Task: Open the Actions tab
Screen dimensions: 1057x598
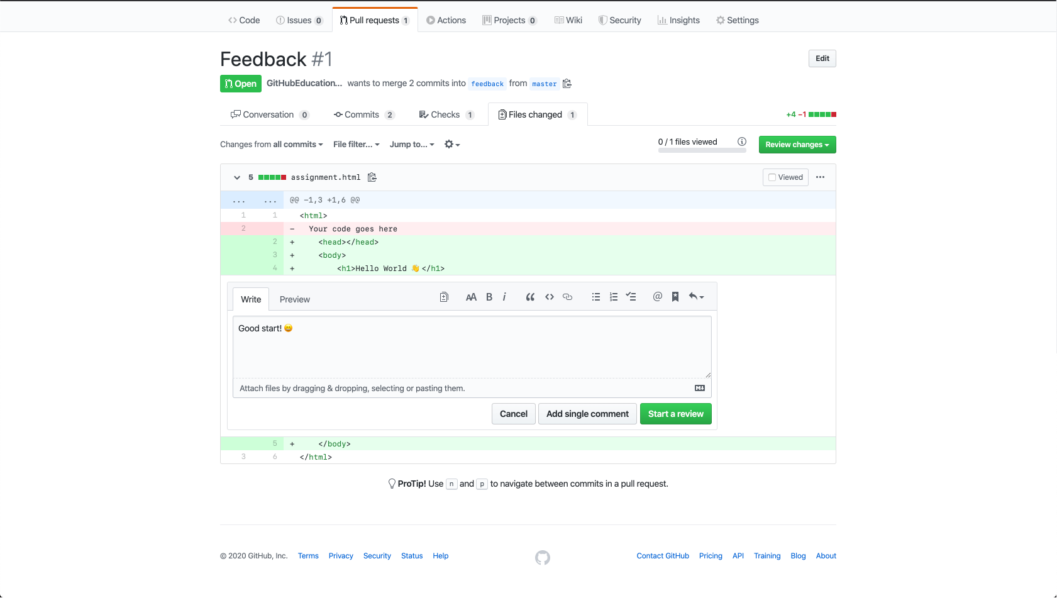Action: pyautogui.click(x=446, y=20)
